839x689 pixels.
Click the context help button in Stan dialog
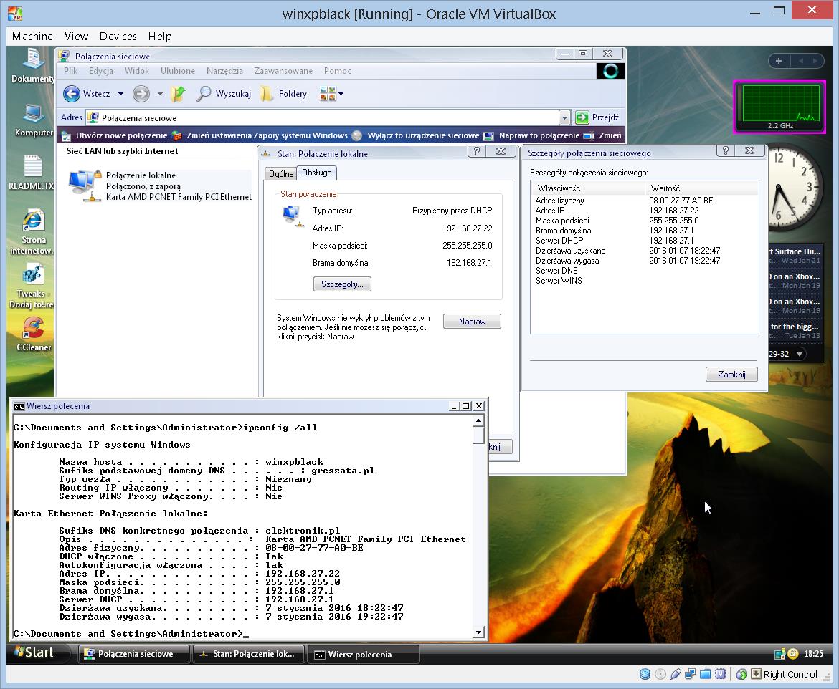click(475, 151)
